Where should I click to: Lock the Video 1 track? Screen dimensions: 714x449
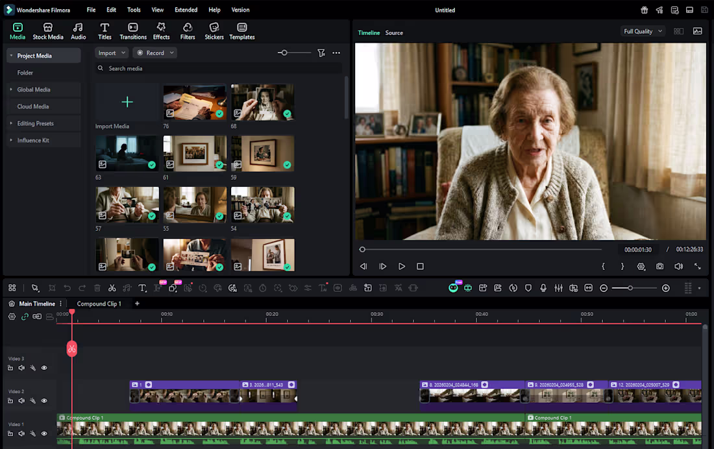pos(10,433)
